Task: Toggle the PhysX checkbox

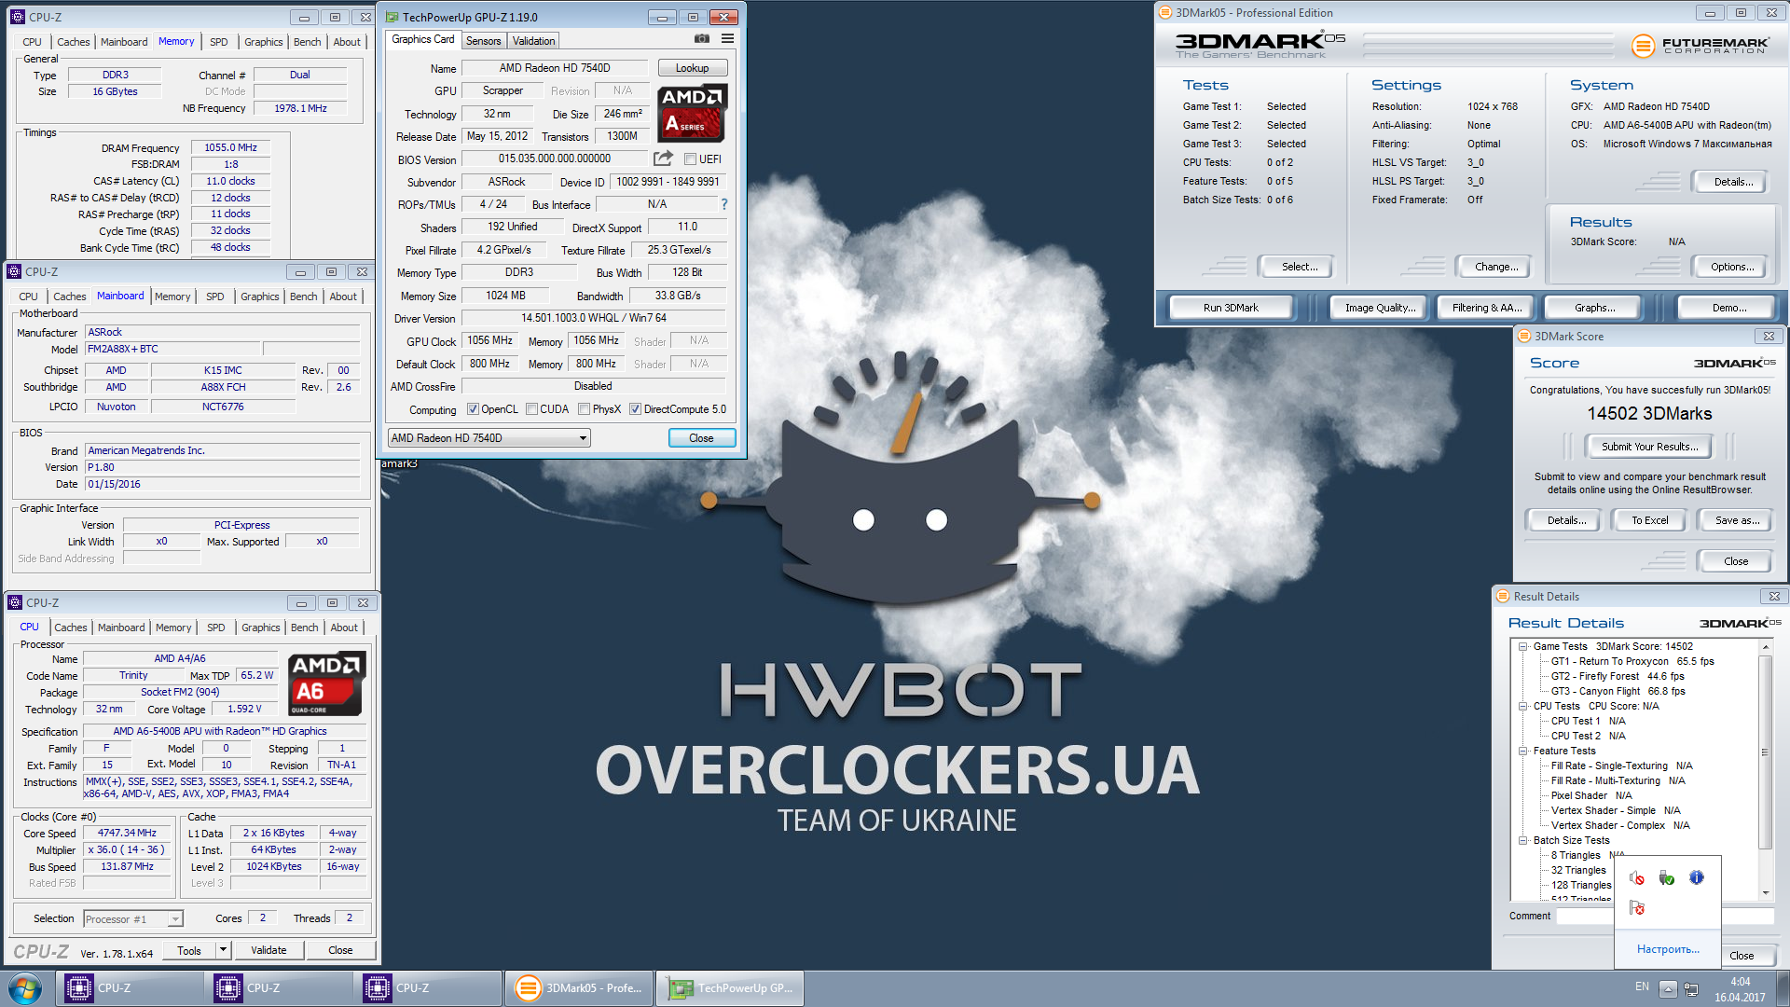Action: (x=584, y=409)
